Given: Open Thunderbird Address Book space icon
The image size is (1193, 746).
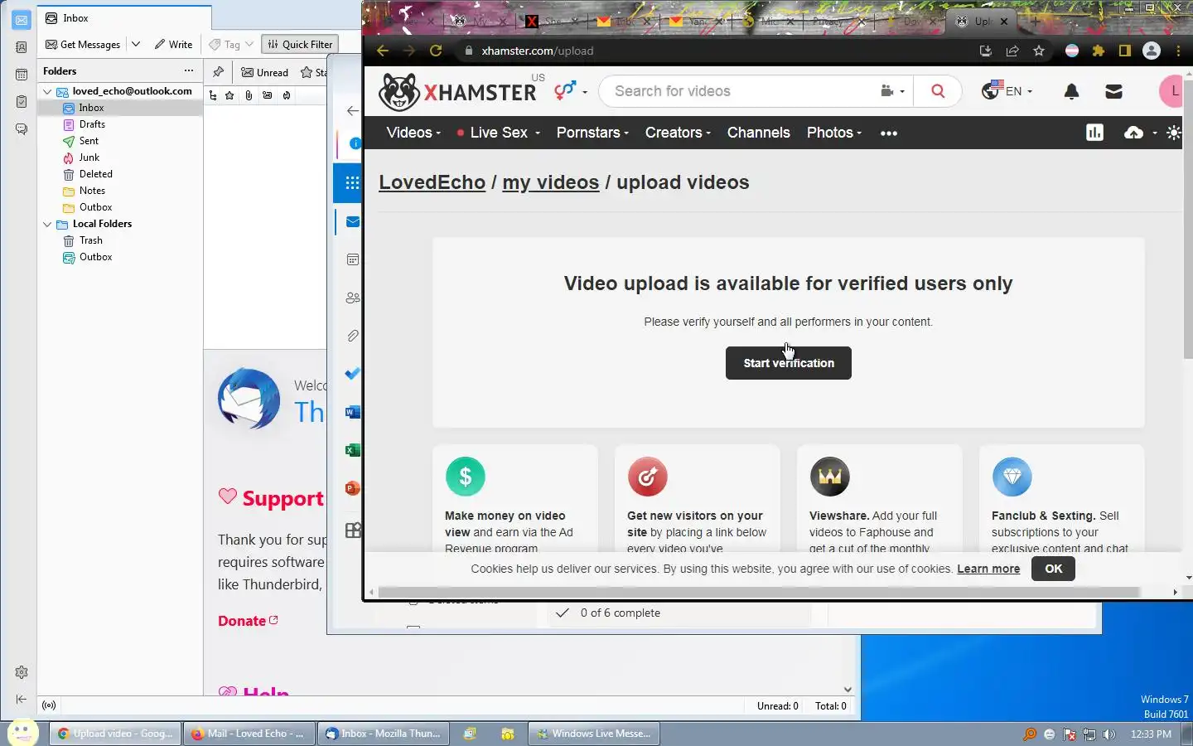Looking at the screenshot, I should 22,47.
